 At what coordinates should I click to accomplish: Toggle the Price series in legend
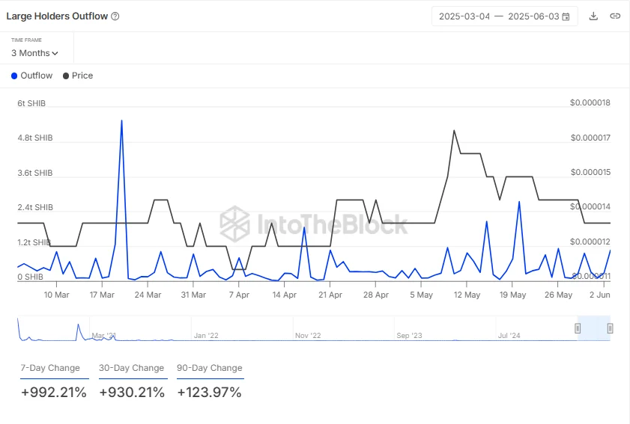78,76
